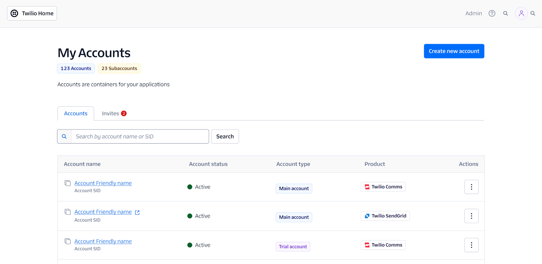542x264 pixels.
Task: Open actions menu for first account row
Action: 472,187
